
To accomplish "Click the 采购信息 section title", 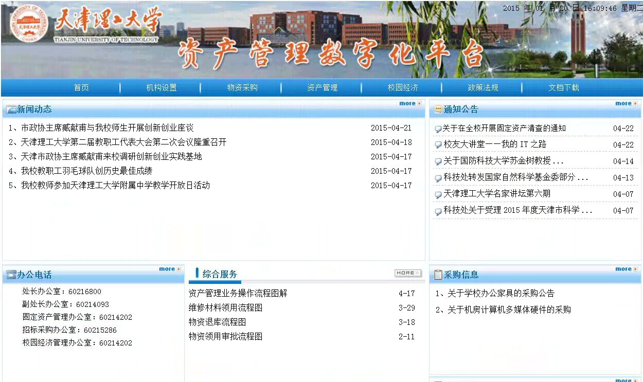I will 461,275.
